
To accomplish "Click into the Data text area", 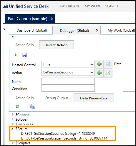I will pos(129,76).
